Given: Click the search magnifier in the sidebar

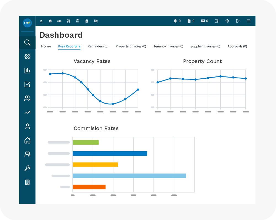Looking at the screenshot, I should click(x=27, y=42).
